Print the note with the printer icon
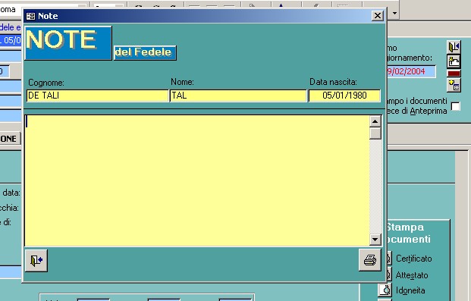Viewport: 471px width, 301px height. 370,260
